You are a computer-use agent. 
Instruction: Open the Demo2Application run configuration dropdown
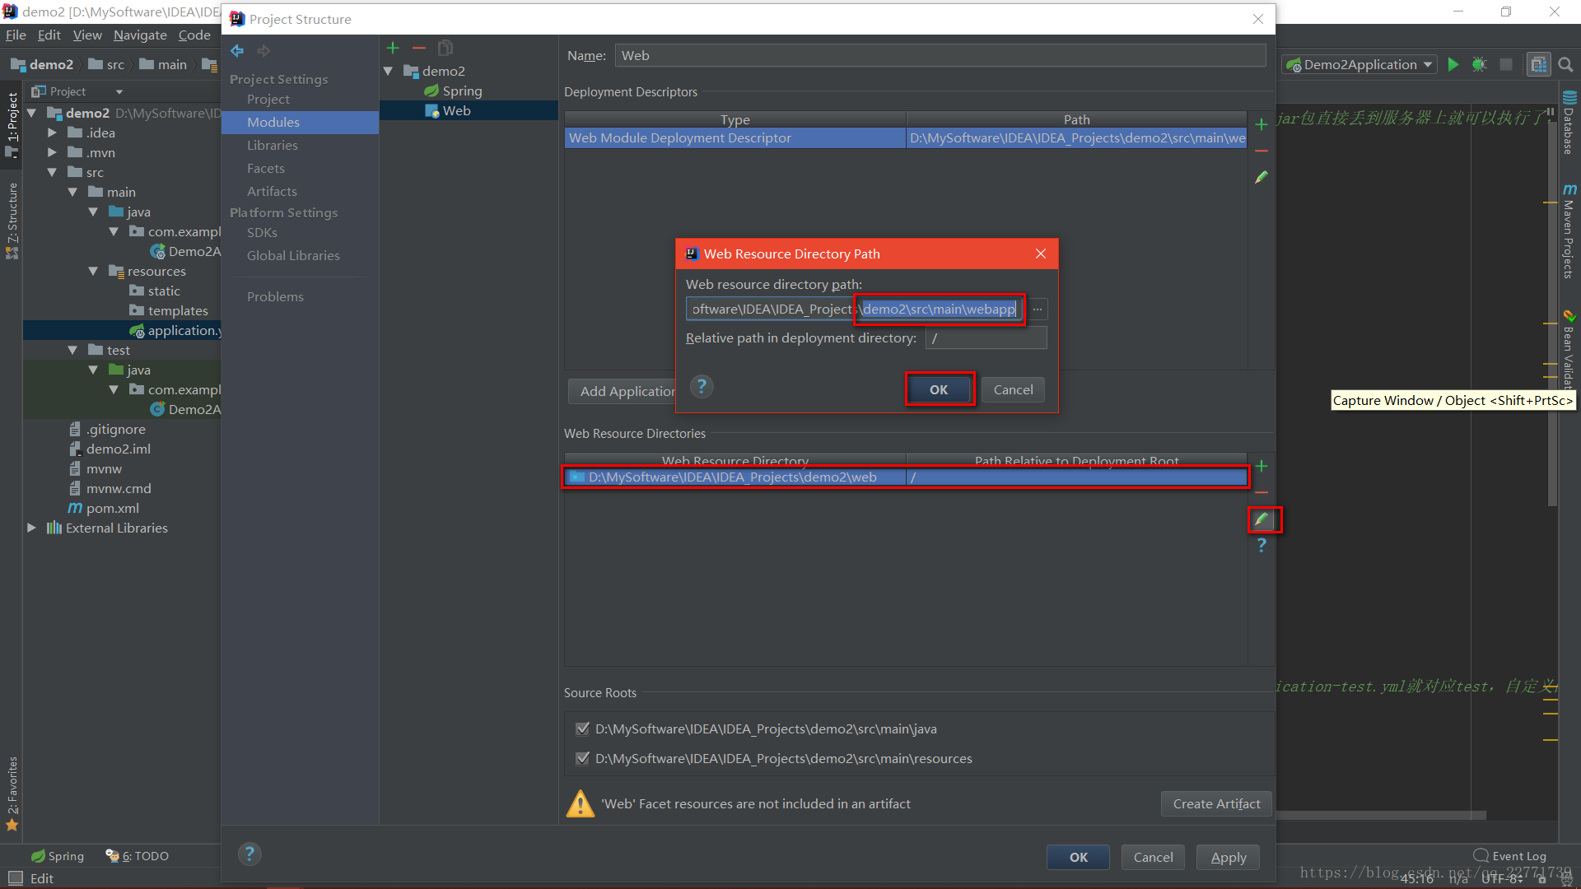[x=1359, y=64]
